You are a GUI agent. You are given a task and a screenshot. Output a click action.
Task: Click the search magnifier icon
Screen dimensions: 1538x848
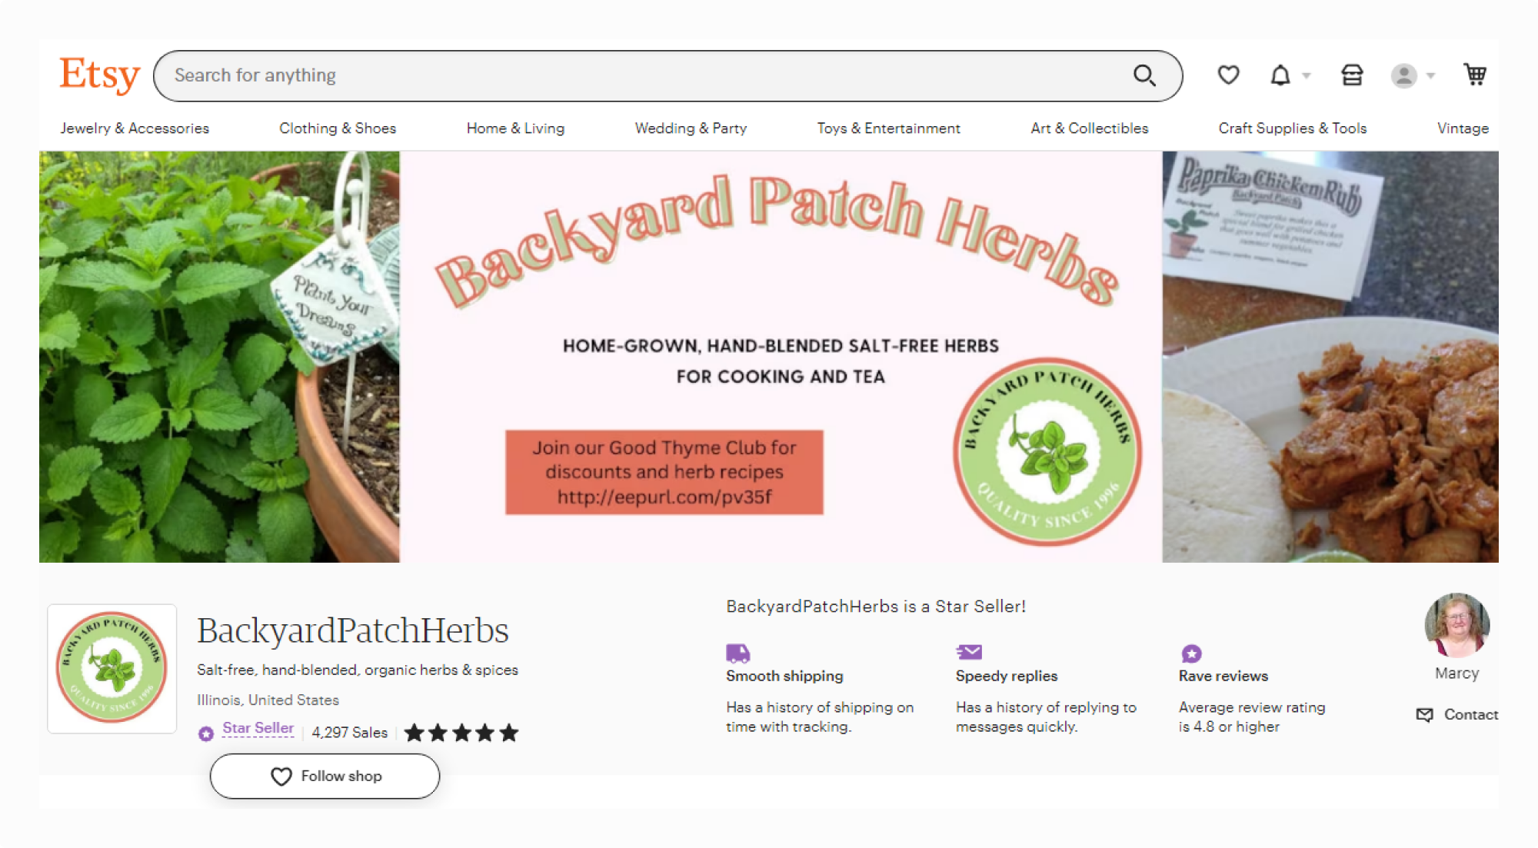1144,75
